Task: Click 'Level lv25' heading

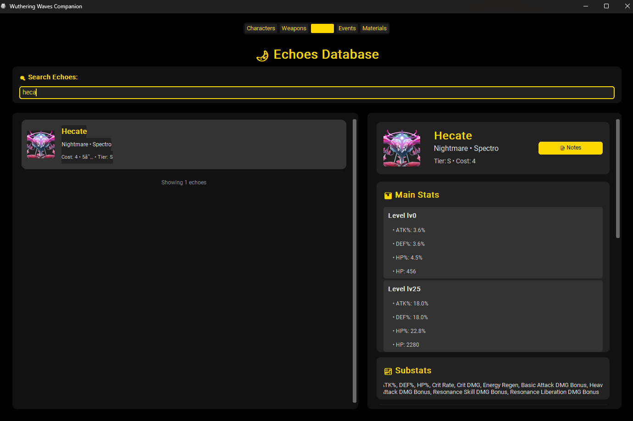Action: point(404,289)
